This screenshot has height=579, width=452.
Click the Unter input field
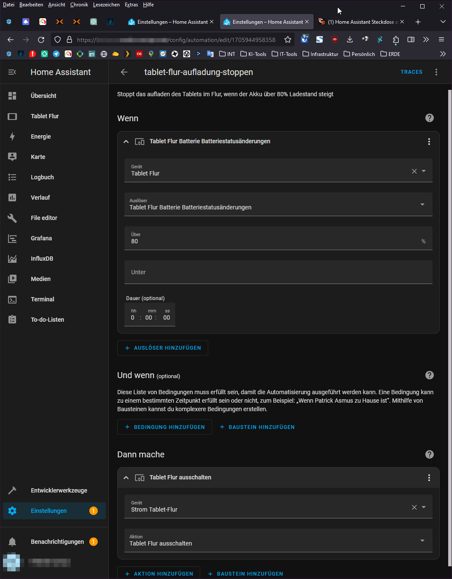(278, 272)
